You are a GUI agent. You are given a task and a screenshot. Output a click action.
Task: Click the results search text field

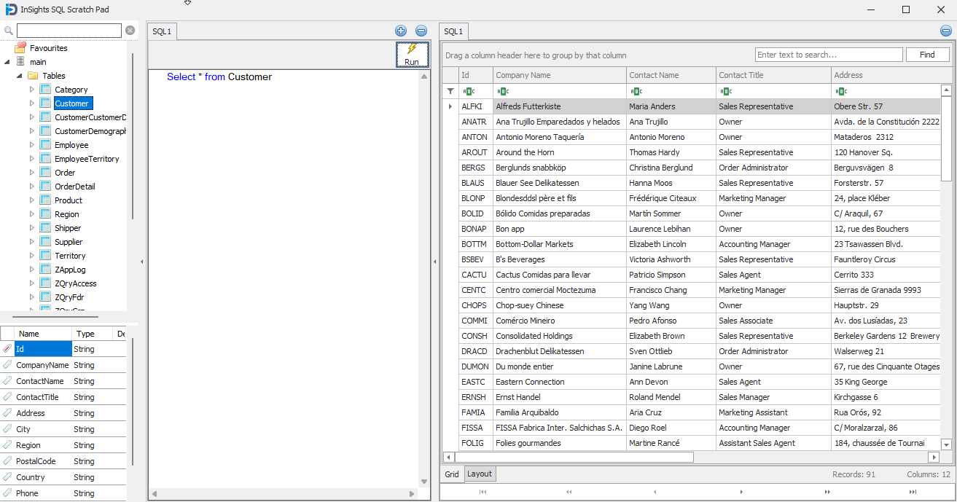pos(827,55)
